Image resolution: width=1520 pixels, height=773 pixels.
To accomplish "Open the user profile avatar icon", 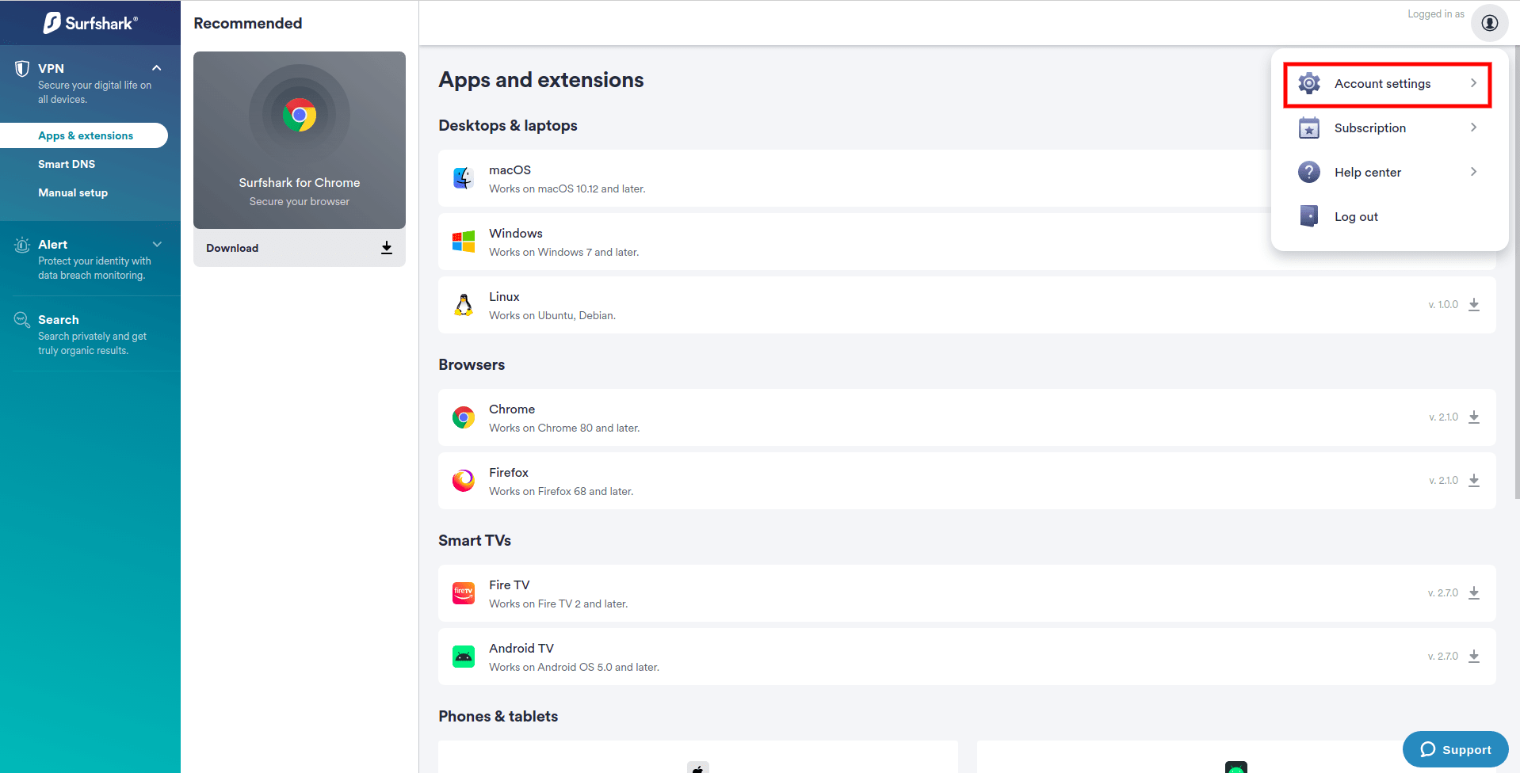I will pos(1490,23).
